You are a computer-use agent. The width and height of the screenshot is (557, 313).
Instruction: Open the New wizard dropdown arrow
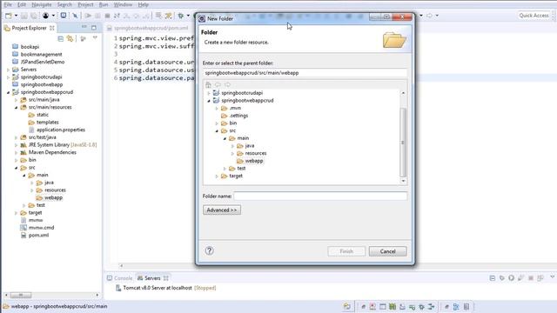click(x=16, y=16)
